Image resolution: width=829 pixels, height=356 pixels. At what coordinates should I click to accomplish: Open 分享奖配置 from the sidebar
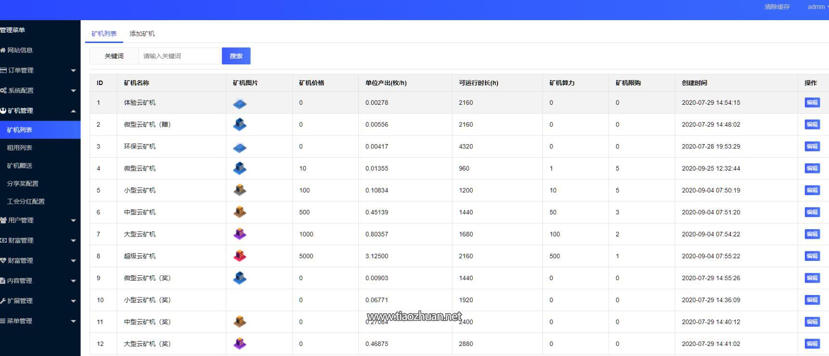(23, 184)
